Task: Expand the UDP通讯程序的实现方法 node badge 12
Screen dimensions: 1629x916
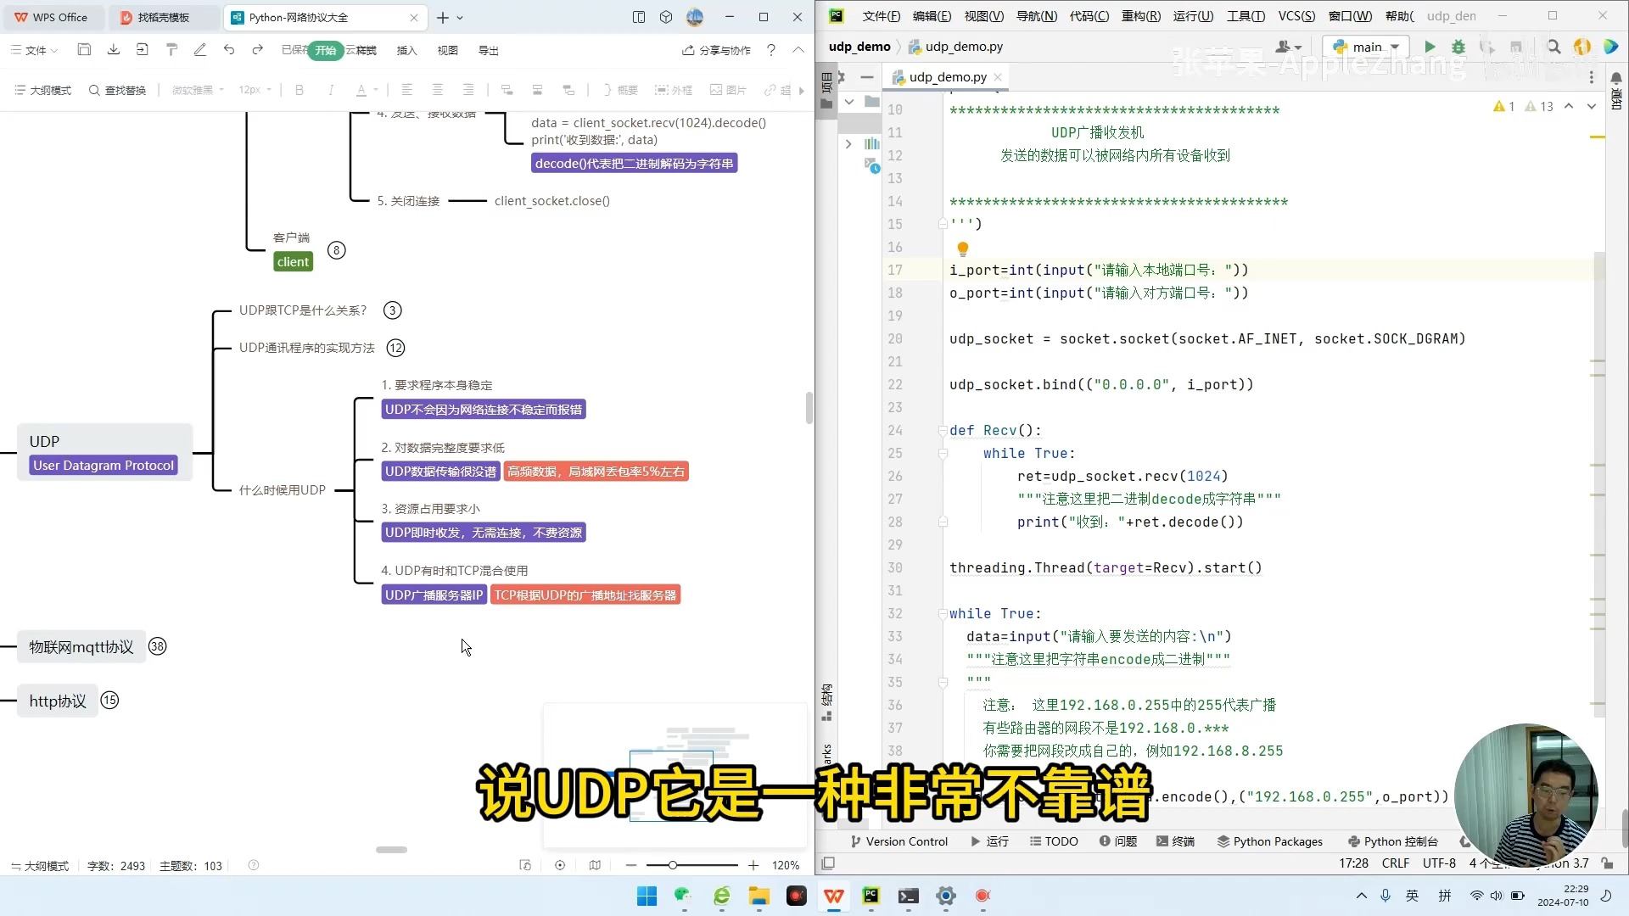Action: pos(395,348)
